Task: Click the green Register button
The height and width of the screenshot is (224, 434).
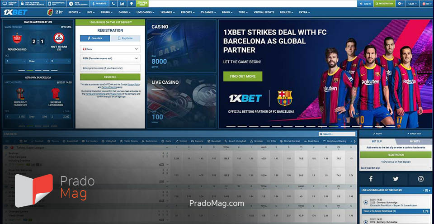Action: 110,77
